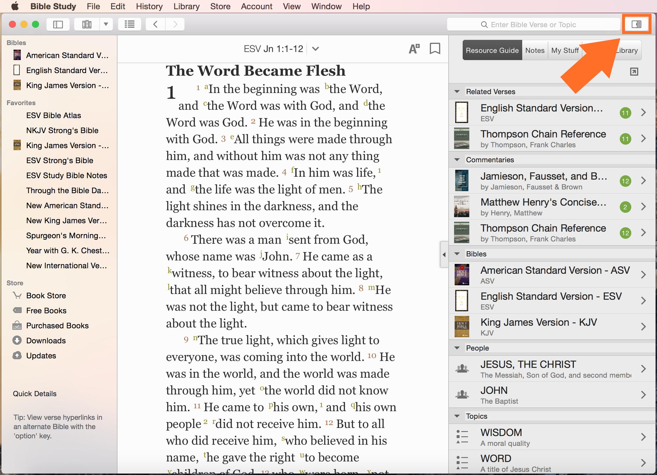Pop out the Resource Guide window icon

coord(634,72)
